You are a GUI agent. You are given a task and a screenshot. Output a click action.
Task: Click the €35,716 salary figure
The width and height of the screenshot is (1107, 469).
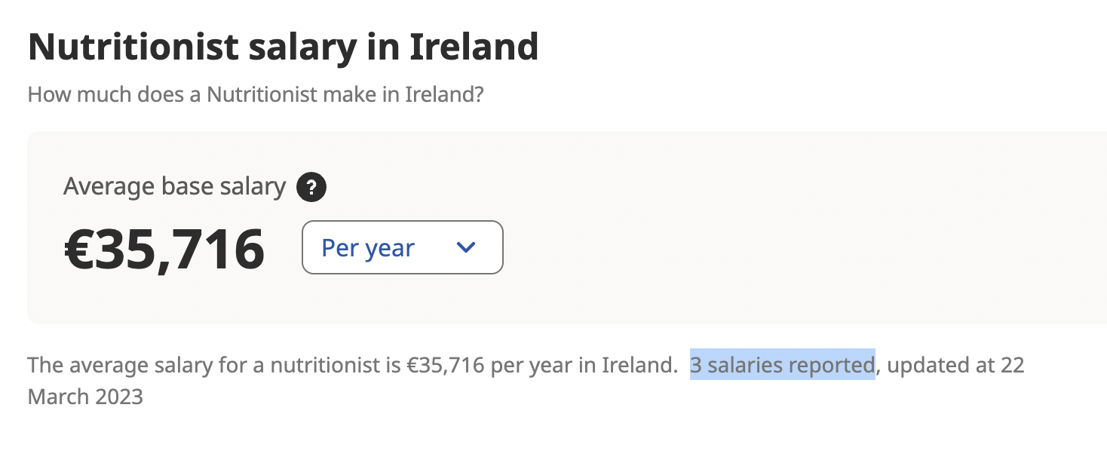coord(164,247)
